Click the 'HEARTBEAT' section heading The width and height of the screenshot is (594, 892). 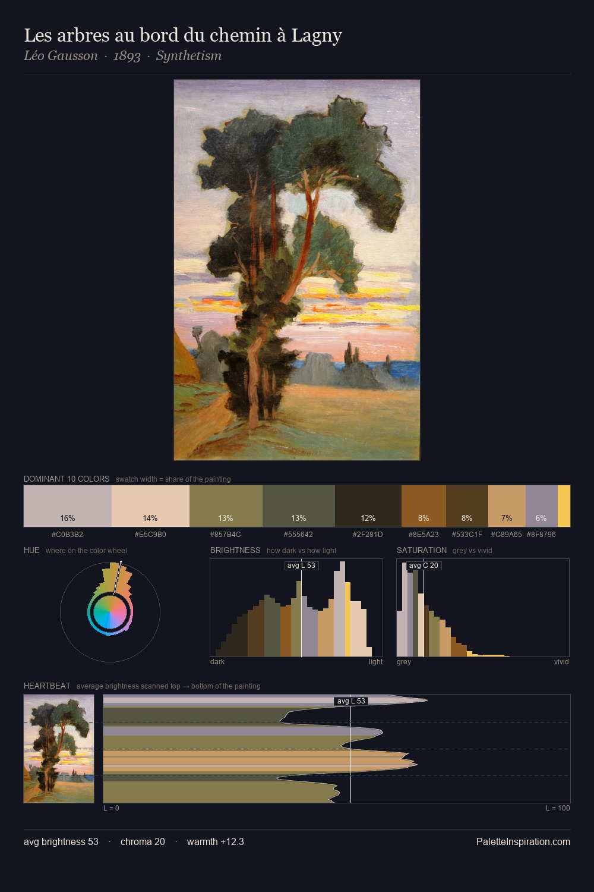[47, 686]
